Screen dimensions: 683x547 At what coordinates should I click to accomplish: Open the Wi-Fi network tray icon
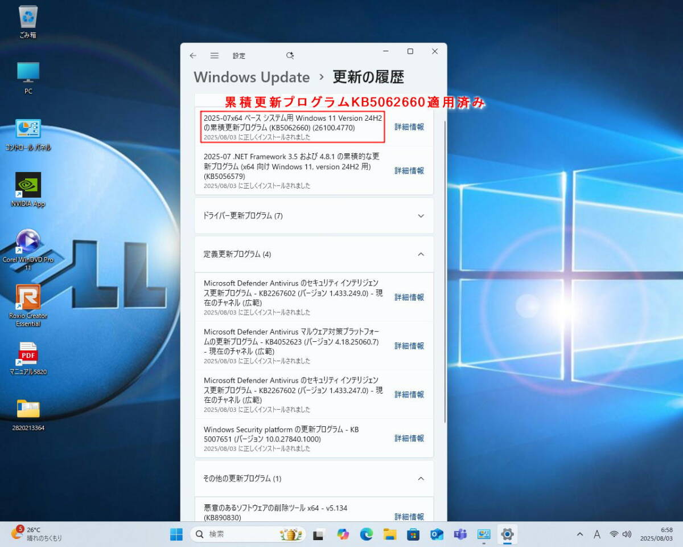point(614,534)
